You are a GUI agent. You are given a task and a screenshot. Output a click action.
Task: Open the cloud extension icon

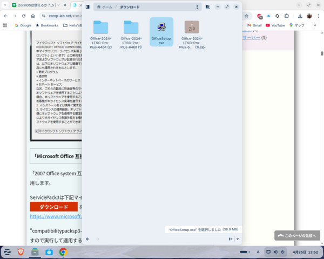[x=268, y=16]
